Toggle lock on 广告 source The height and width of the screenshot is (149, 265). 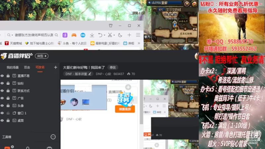click(8, 98)
